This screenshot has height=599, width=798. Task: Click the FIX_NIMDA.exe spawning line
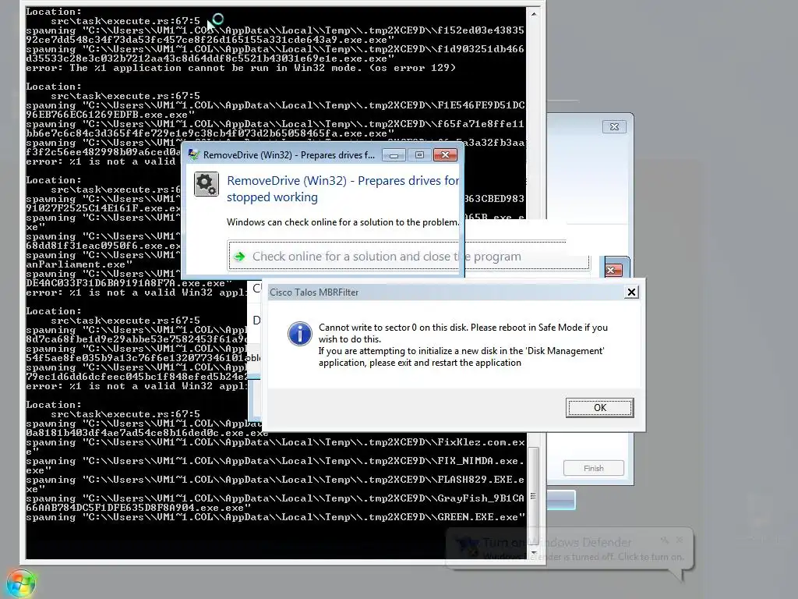(x=275, y=466)
